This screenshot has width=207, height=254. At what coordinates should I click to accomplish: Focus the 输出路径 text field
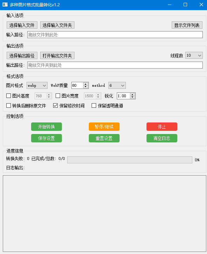[x=115, y=65]
